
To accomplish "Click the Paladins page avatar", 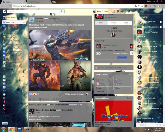I will point(32,20).
